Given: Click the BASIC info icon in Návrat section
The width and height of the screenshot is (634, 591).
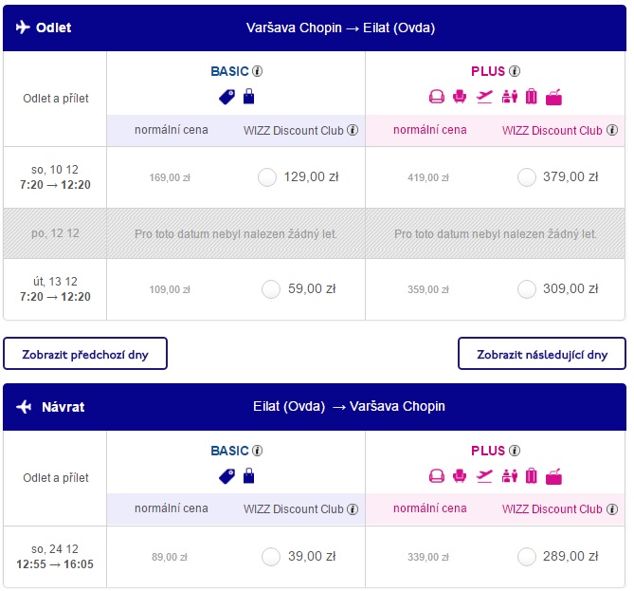Looking at the screenshot, I should [257, 451].
